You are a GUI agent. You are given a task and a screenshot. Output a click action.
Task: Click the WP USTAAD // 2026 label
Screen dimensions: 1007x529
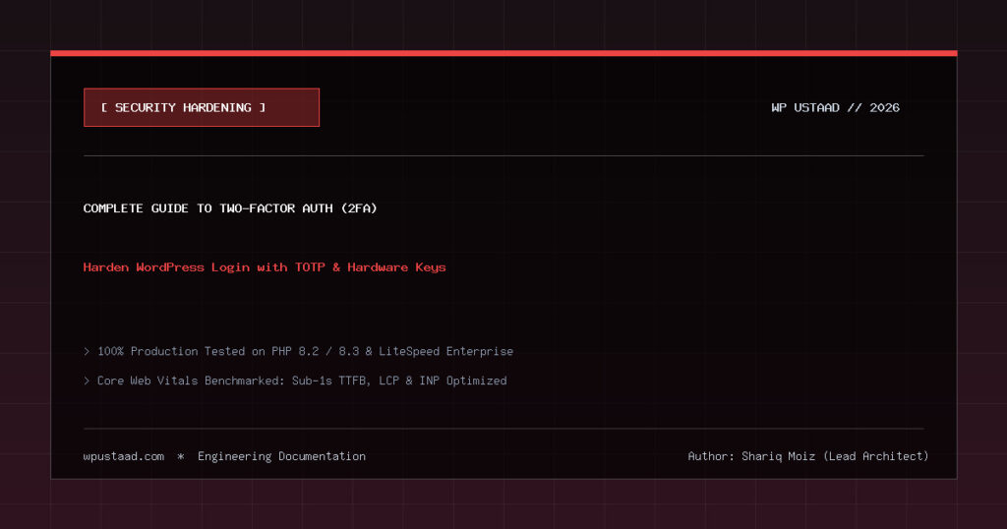pos(835,108)
